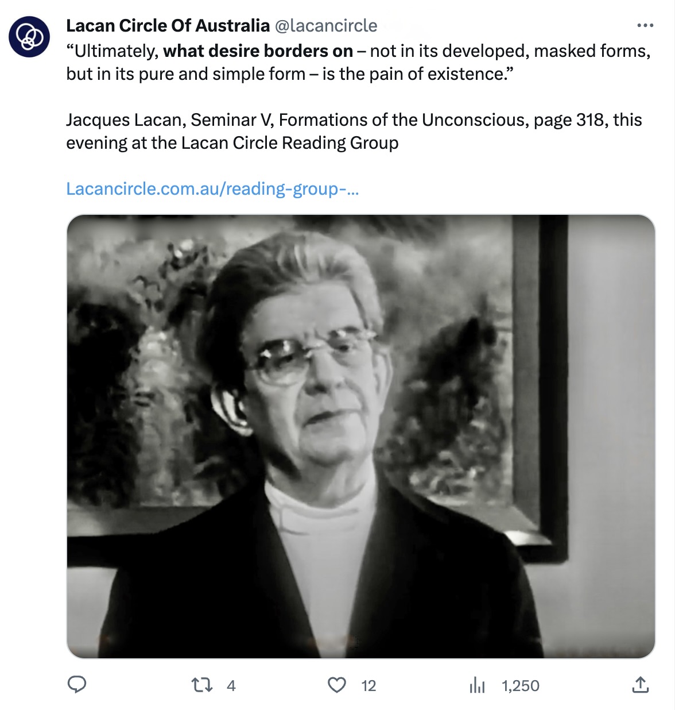
Task: Click the Lacan Circle Of Australia display name
Action: tap(168, 26)
